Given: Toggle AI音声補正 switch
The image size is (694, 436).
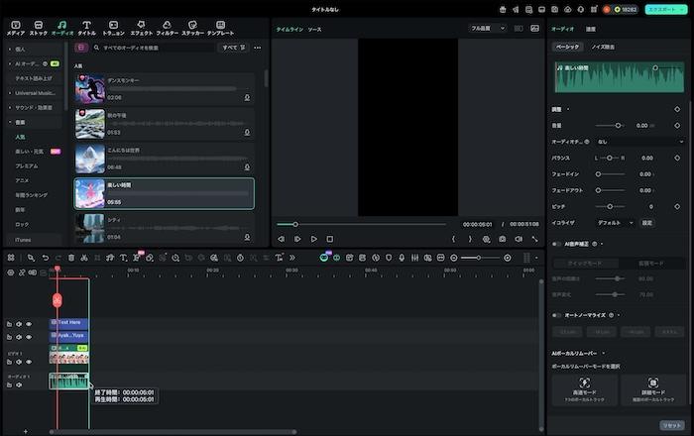Looking at the screenshot, I should [556, 244].
